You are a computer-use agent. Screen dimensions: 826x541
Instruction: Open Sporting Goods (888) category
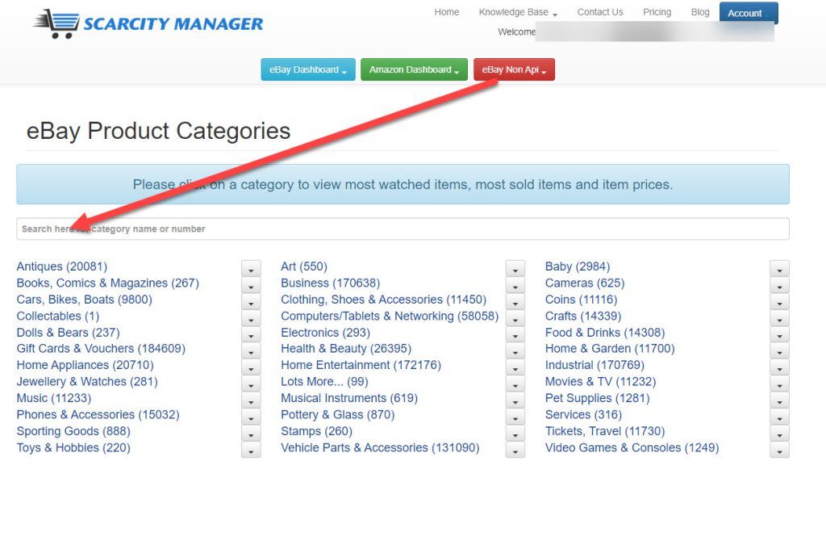tap(73, 431)
